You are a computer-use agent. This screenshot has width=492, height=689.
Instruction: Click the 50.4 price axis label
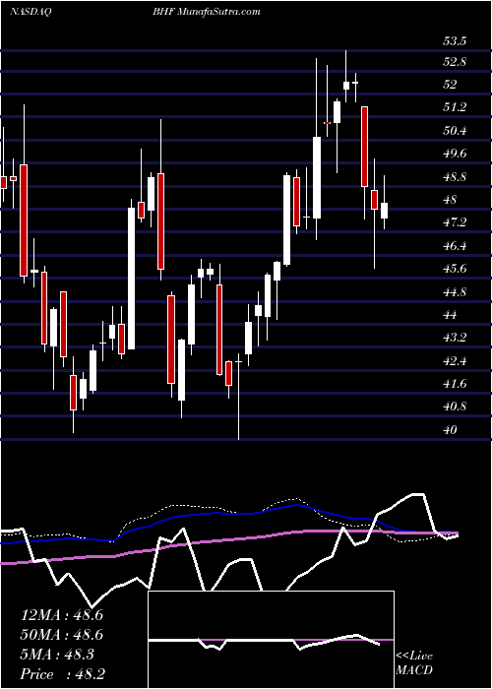pyautogui.click(x=455, y=131)
